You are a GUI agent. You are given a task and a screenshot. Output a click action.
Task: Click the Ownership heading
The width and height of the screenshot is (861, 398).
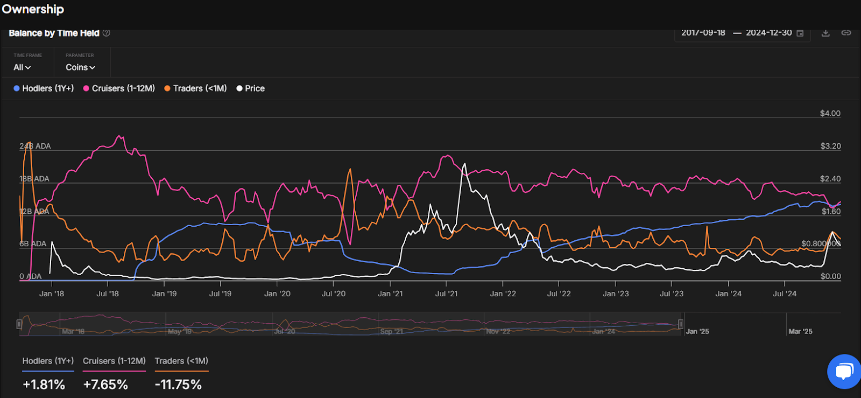pos(33,9)
